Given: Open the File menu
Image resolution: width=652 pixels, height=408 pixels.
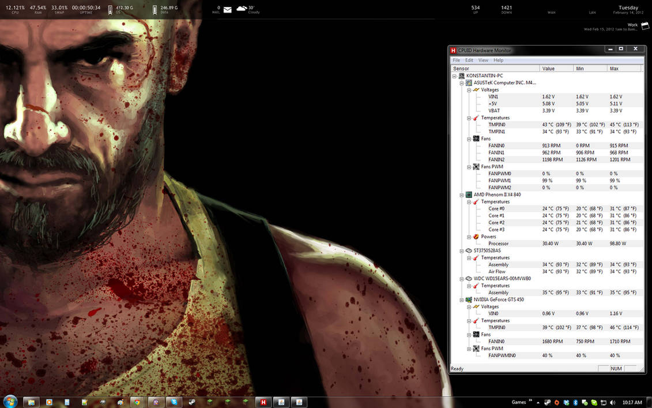Looking at the screenshot, I should (x=456, y=61).
